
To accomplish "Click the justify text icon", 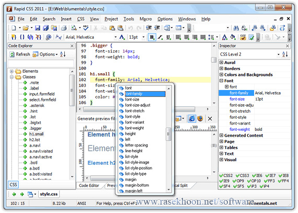I will [x=203, y=37].
